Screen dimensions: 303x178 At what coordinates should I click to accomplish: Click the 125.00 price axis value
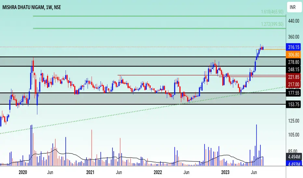click(x=294, y=121)
